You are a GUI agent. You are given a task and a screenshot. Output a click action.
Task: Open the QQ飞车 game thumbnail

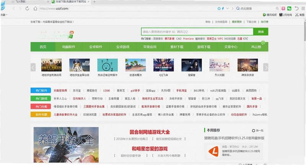tap(164, 67)
